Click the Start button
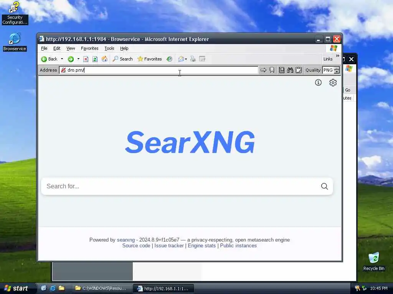393x294 pixels. pos(16,288)
